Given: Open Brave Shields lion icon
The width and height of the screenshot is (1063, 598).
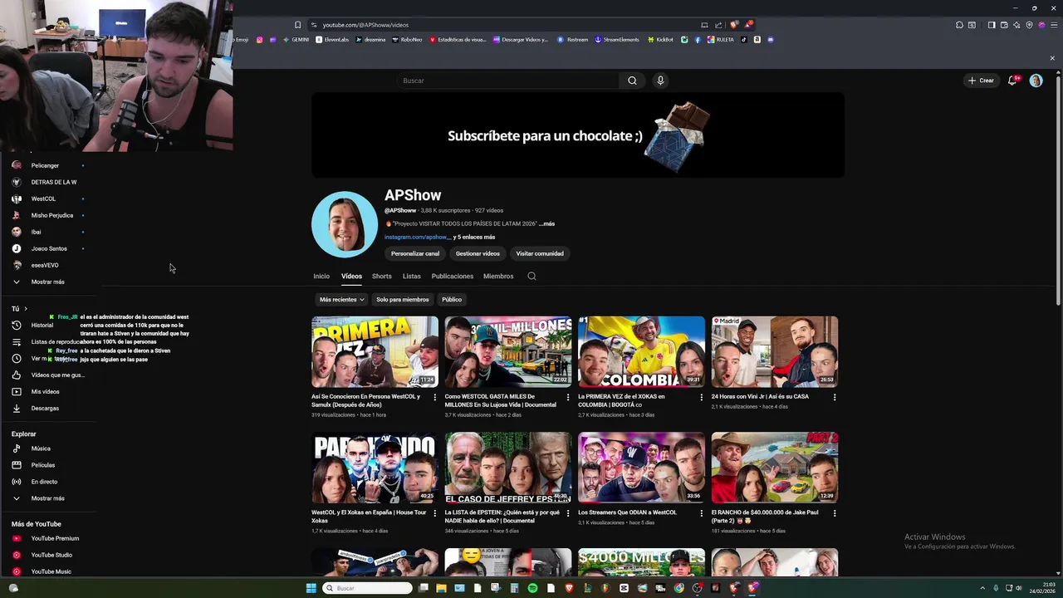Looking at the screenshot, I should point(733,25).
